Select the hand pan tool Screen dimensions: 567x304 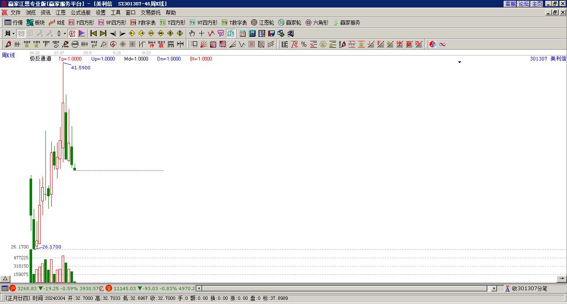pyautogui.click(x=192, y=33)
